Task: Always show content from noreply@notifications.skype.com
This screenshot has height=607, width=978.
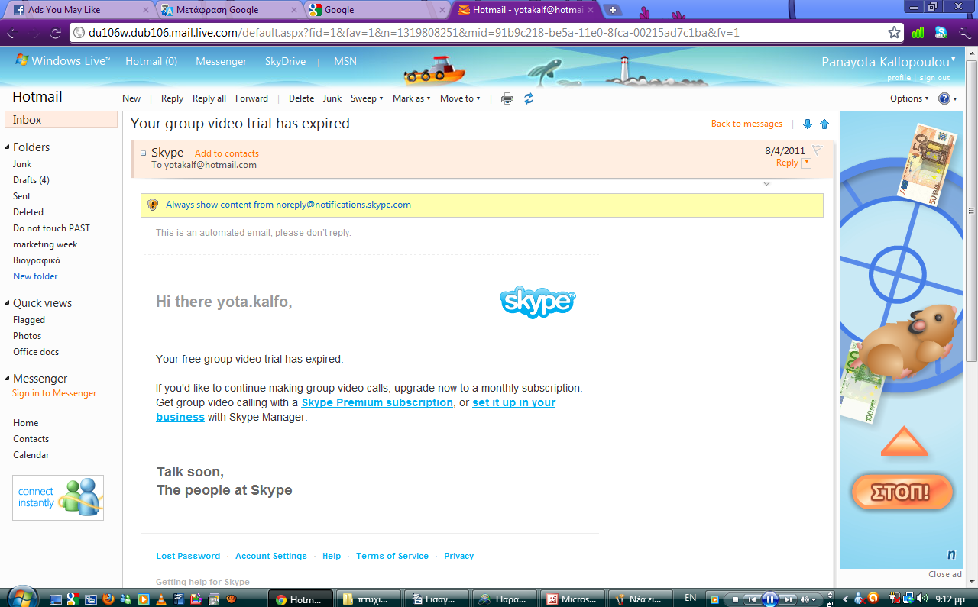Action: [x=289, y=205]
